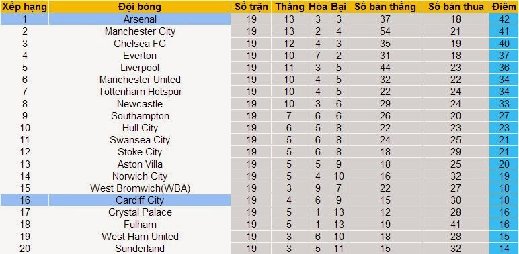
Task: Click West Bromwich(WBA) team entry
Action: point(140,188)
